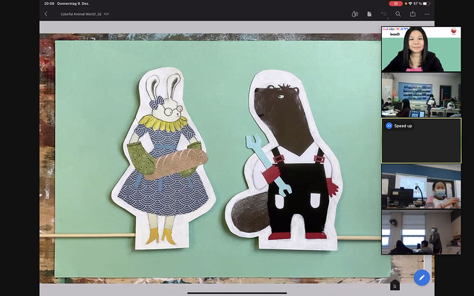The image size is (474, 296).
Task: Select the masked girl's video tile
Action: click(421, 186)
